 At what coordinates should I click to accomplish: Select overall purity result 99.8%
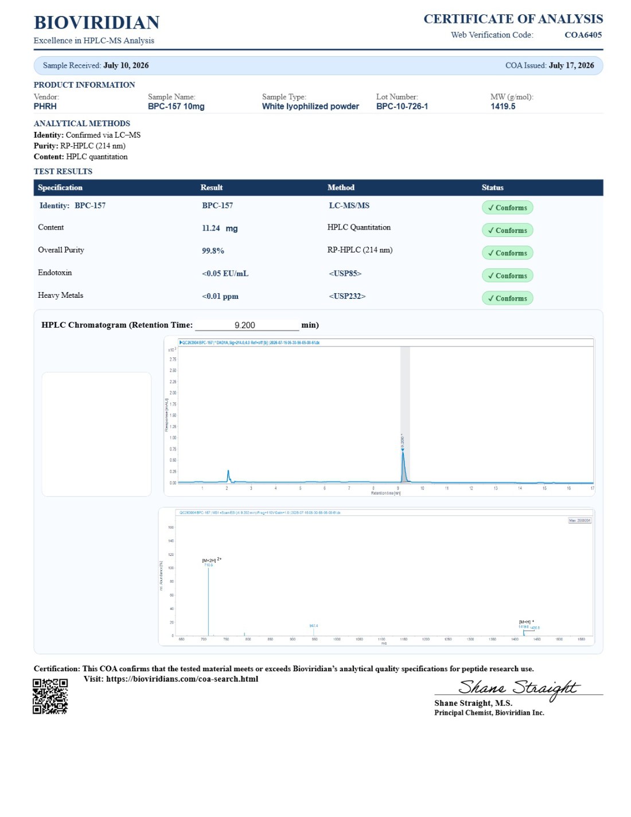[213, 251]
